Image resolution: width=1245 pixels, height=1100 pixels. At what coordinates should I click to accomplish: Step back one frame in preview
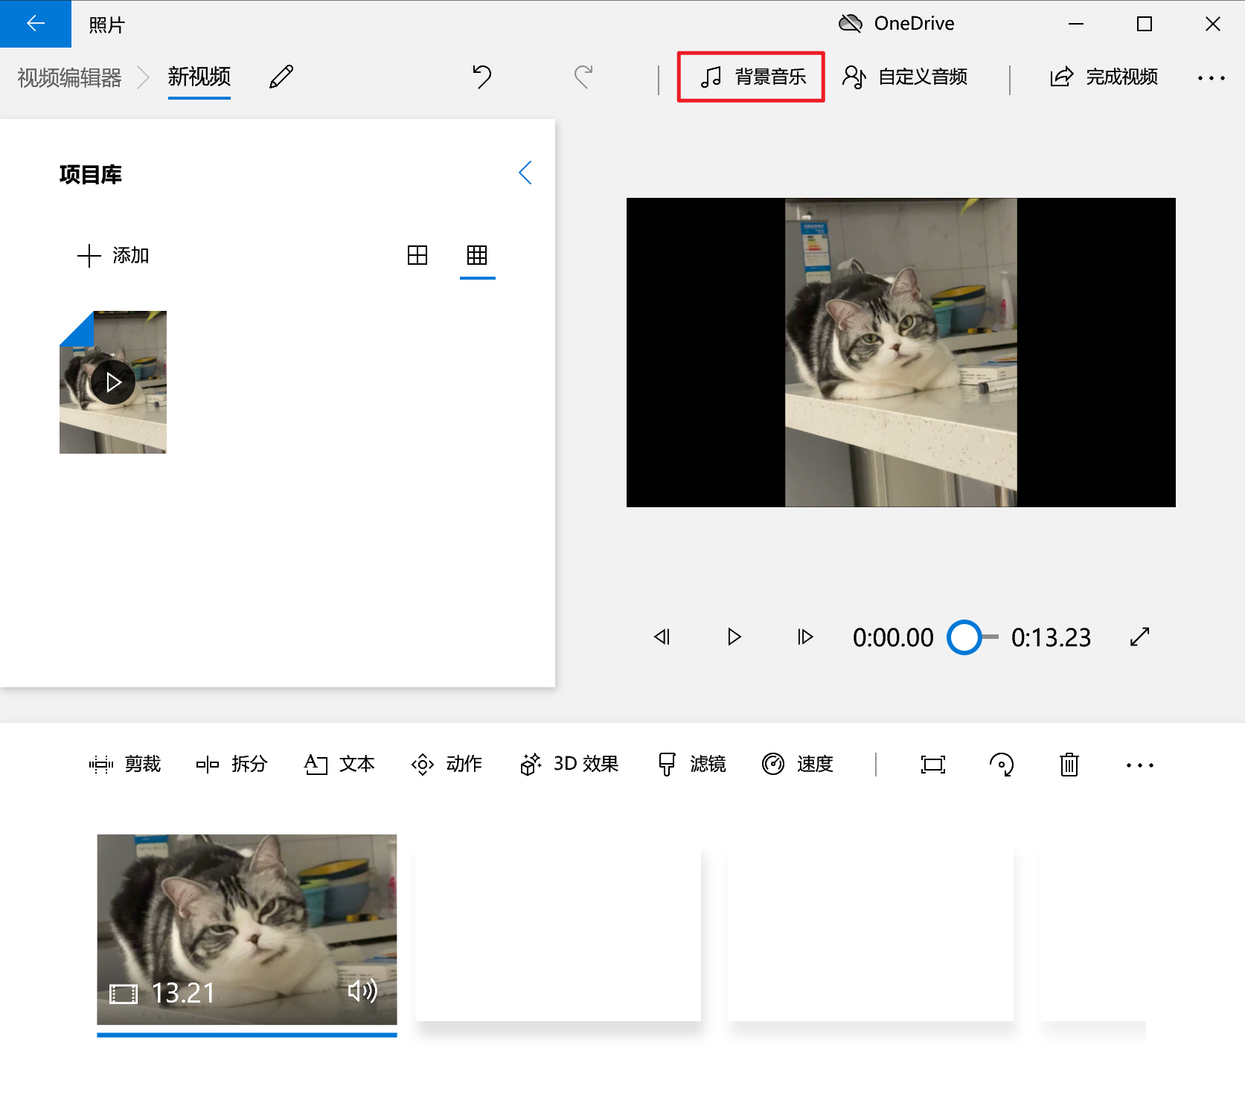tap(662, 637)
